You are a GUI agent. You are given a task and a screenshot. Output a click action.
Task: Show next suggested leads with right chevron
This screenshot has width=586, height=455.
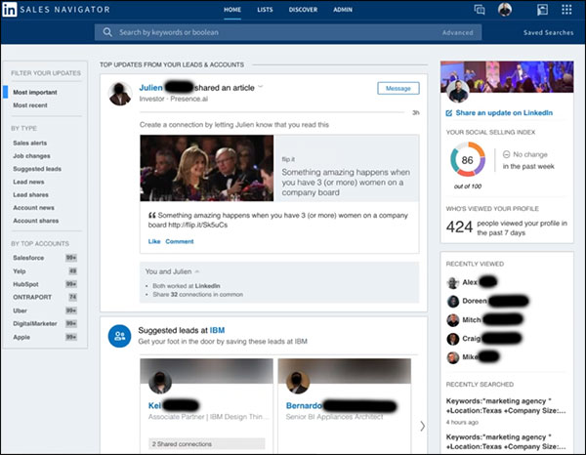point(422,427)
